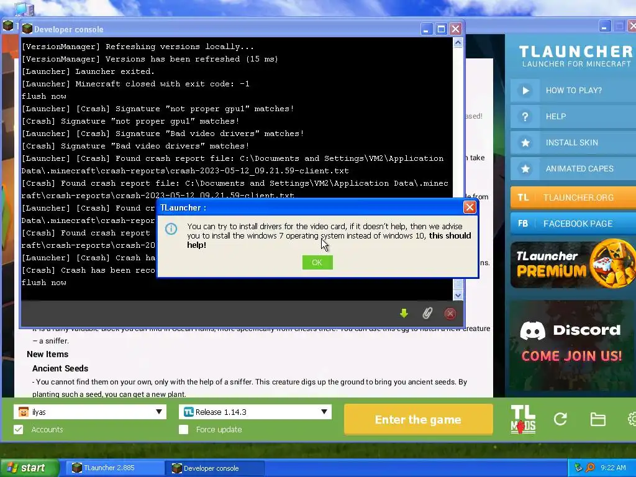The height and width of the screenshot is (477, 636).
Task: Click the Developer console title icon
Action: coord(27,29)
